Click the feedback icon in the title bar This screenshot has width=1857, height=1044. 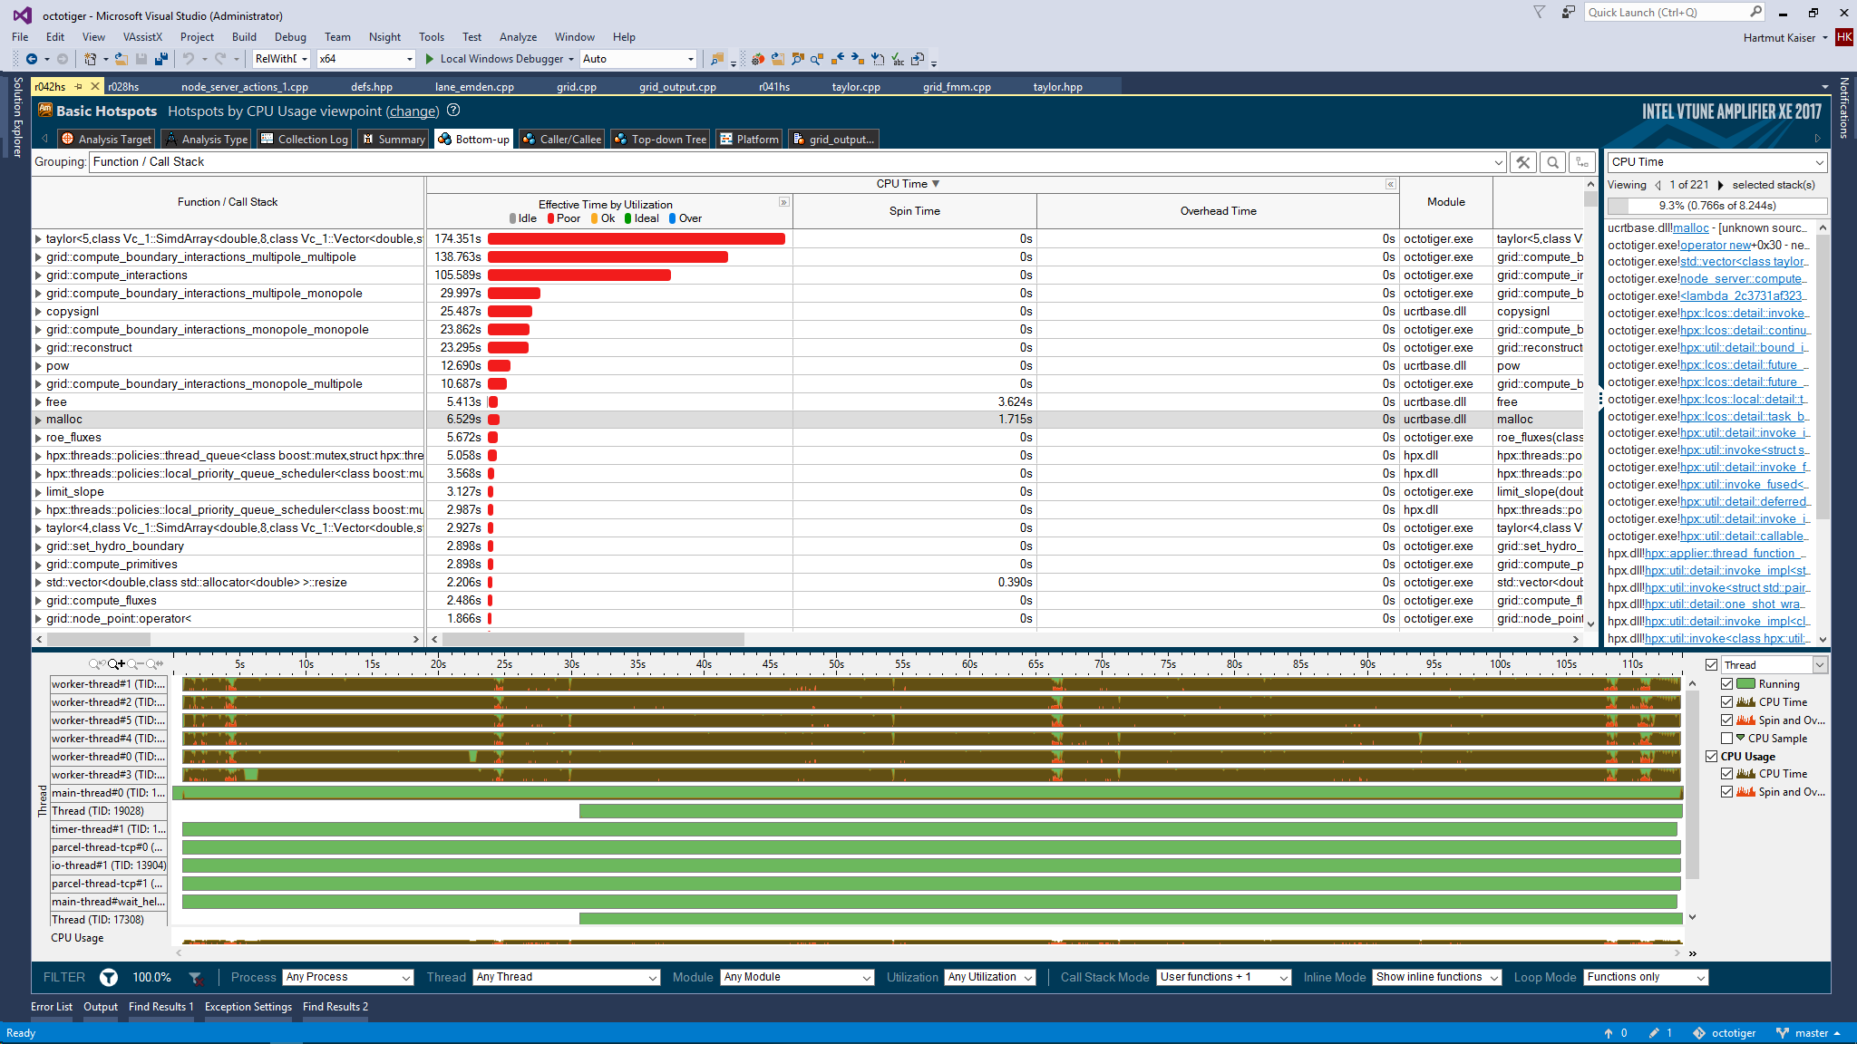point(1569,12)
